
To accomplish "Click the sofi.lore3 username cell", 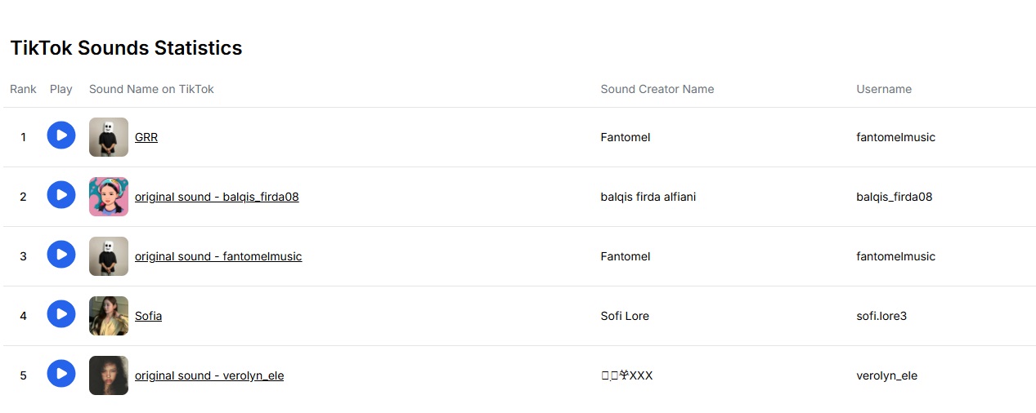I will pos(881,316).
